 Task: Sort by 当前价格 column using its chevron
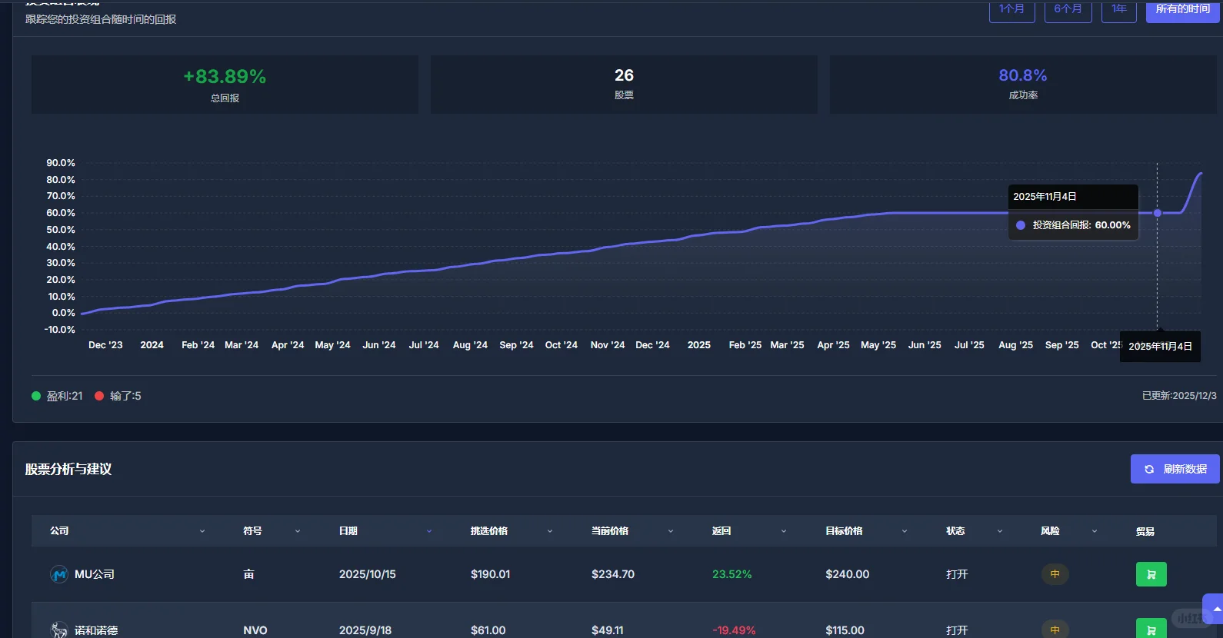click(x=671, y=531)
